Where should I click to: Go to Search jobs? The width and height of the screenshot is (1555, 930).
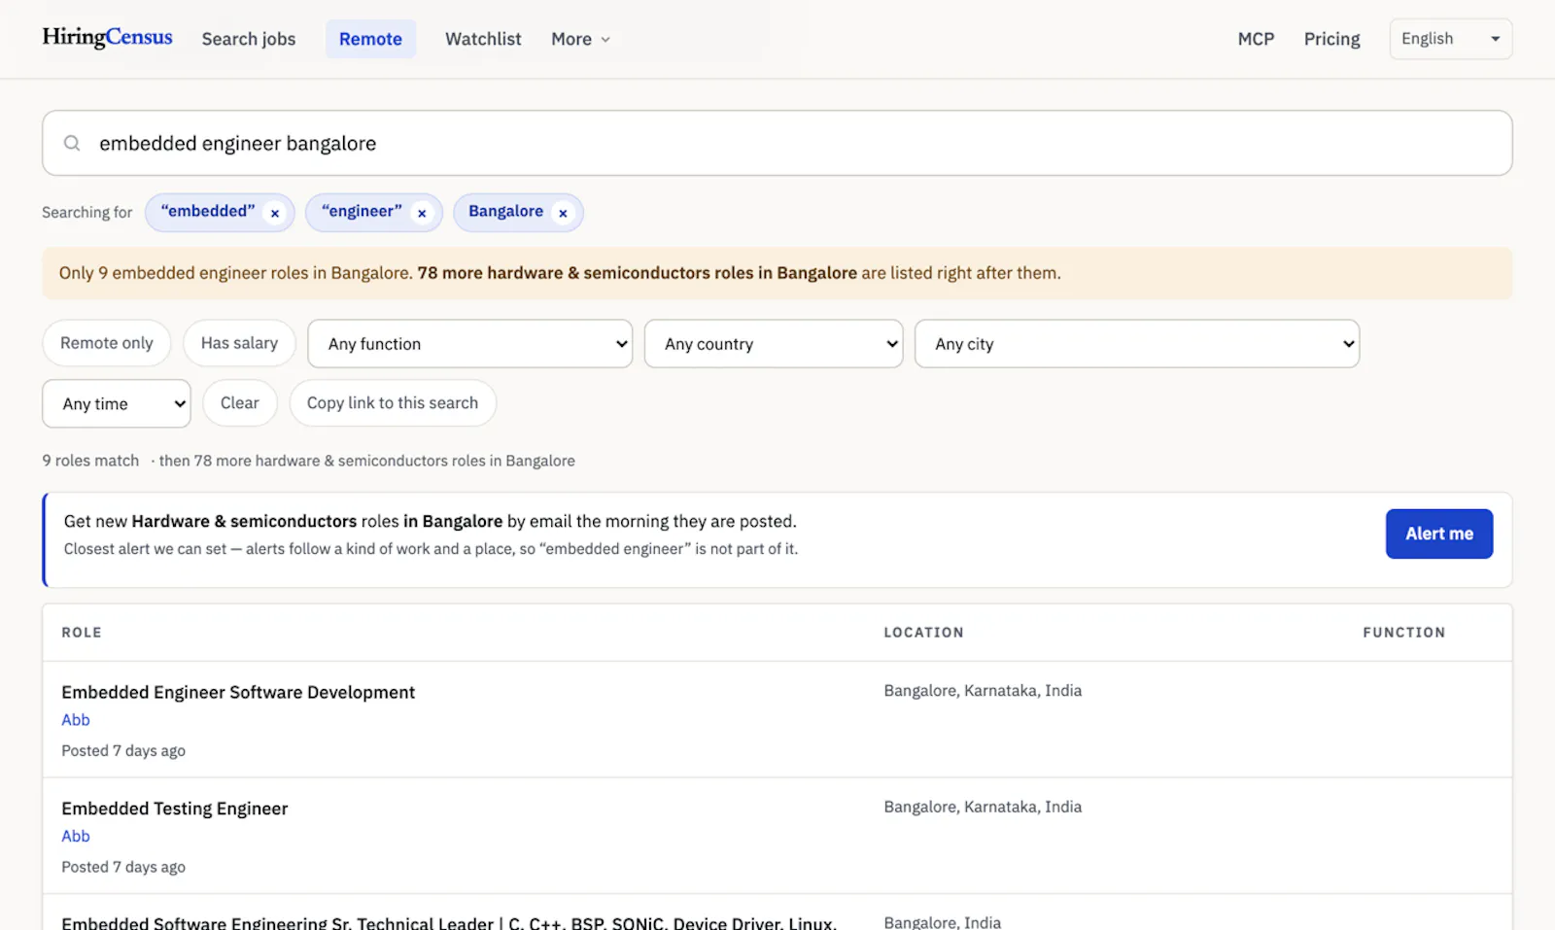249,39
